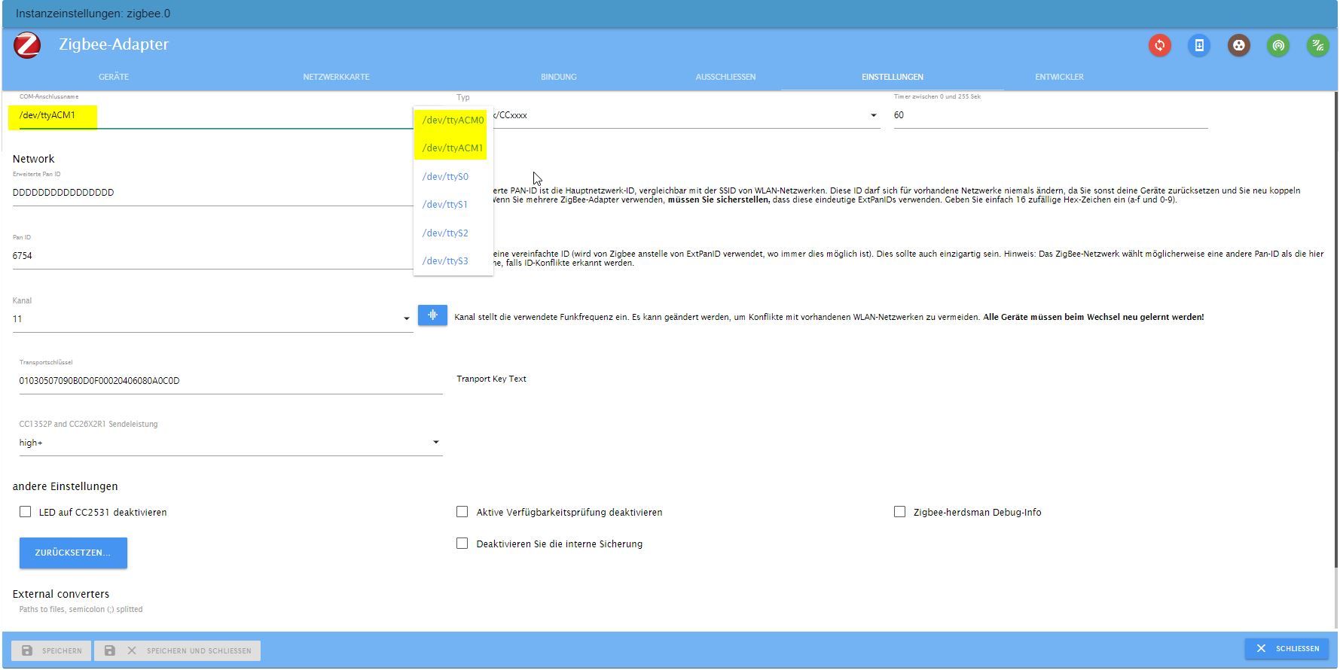Image resolution: width=1340 pixels, height=670 pixels.
Task: Toggle LED auf CC2531 deaktivieren checkbox
Action: (x=26, y=512)
